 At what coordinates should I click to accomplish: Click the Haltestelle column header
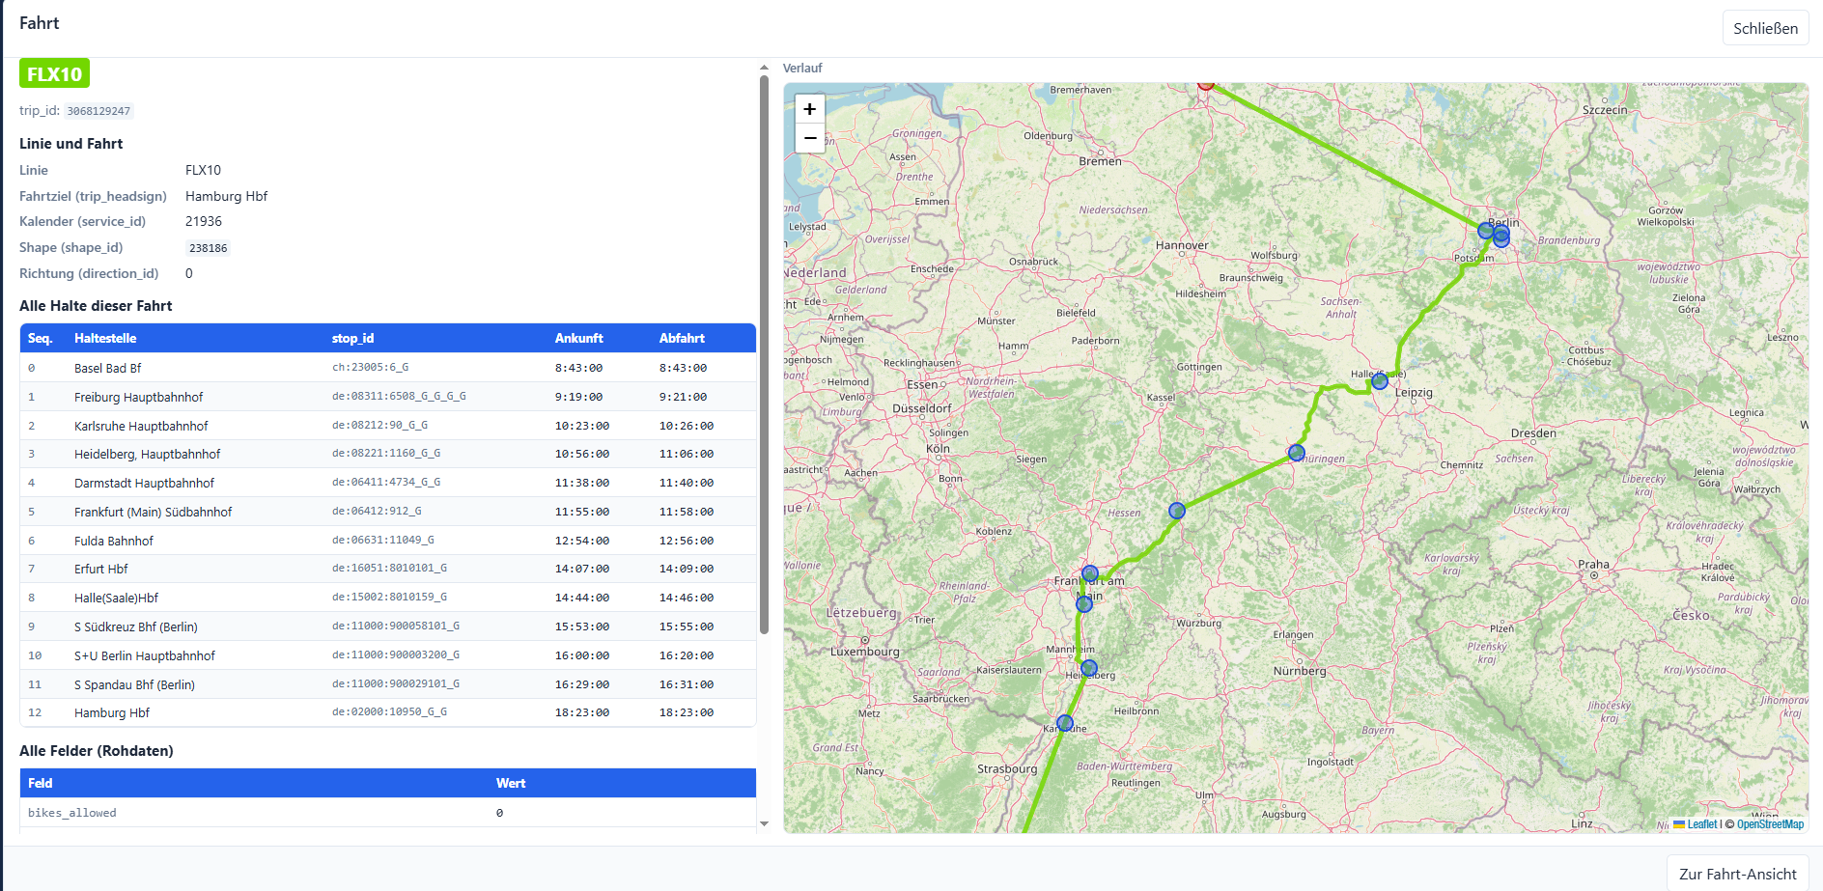[105, 338]
